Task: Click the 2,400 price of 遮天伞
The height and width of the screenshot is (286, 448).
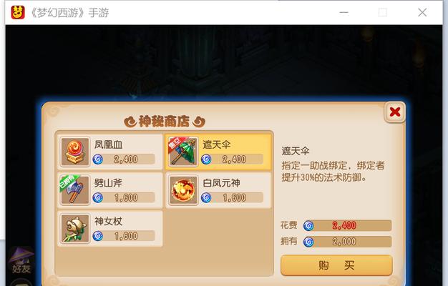Action: [234, 159]
